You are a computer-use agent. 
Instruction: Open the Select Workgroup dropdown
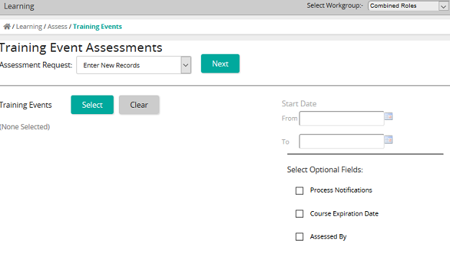[x=408, y=6]
